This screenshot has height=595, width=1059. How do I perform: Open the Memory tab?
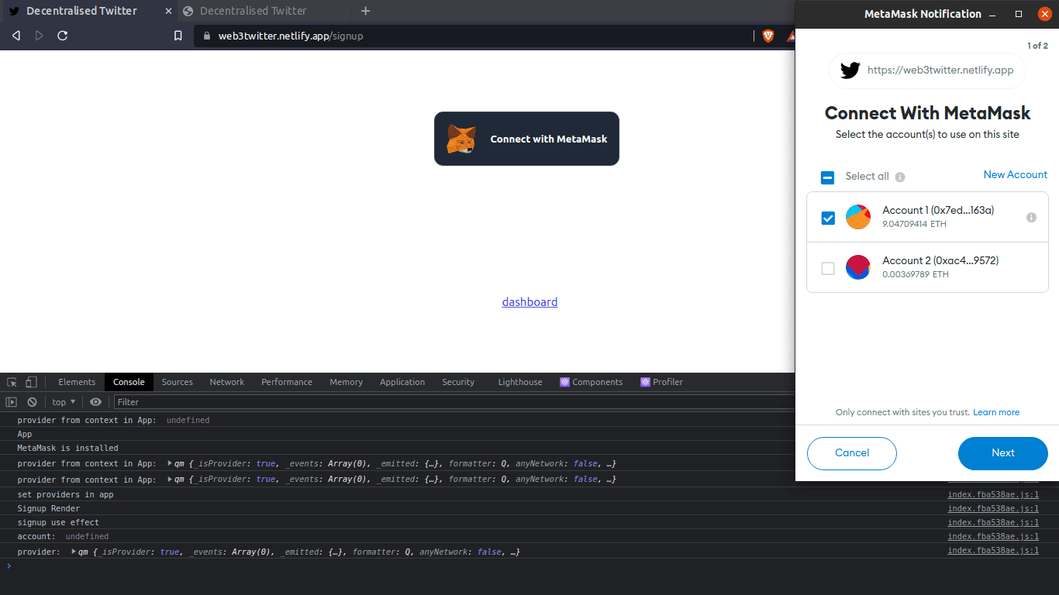(x=346, y=382)
